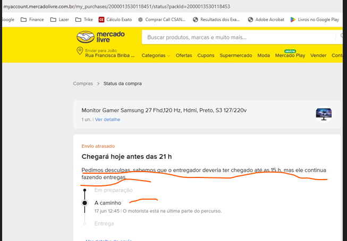Expand the Categorias dropdown
Image resolution: width=347 pixels, height=241 pixels.
[x=156, y=56]
